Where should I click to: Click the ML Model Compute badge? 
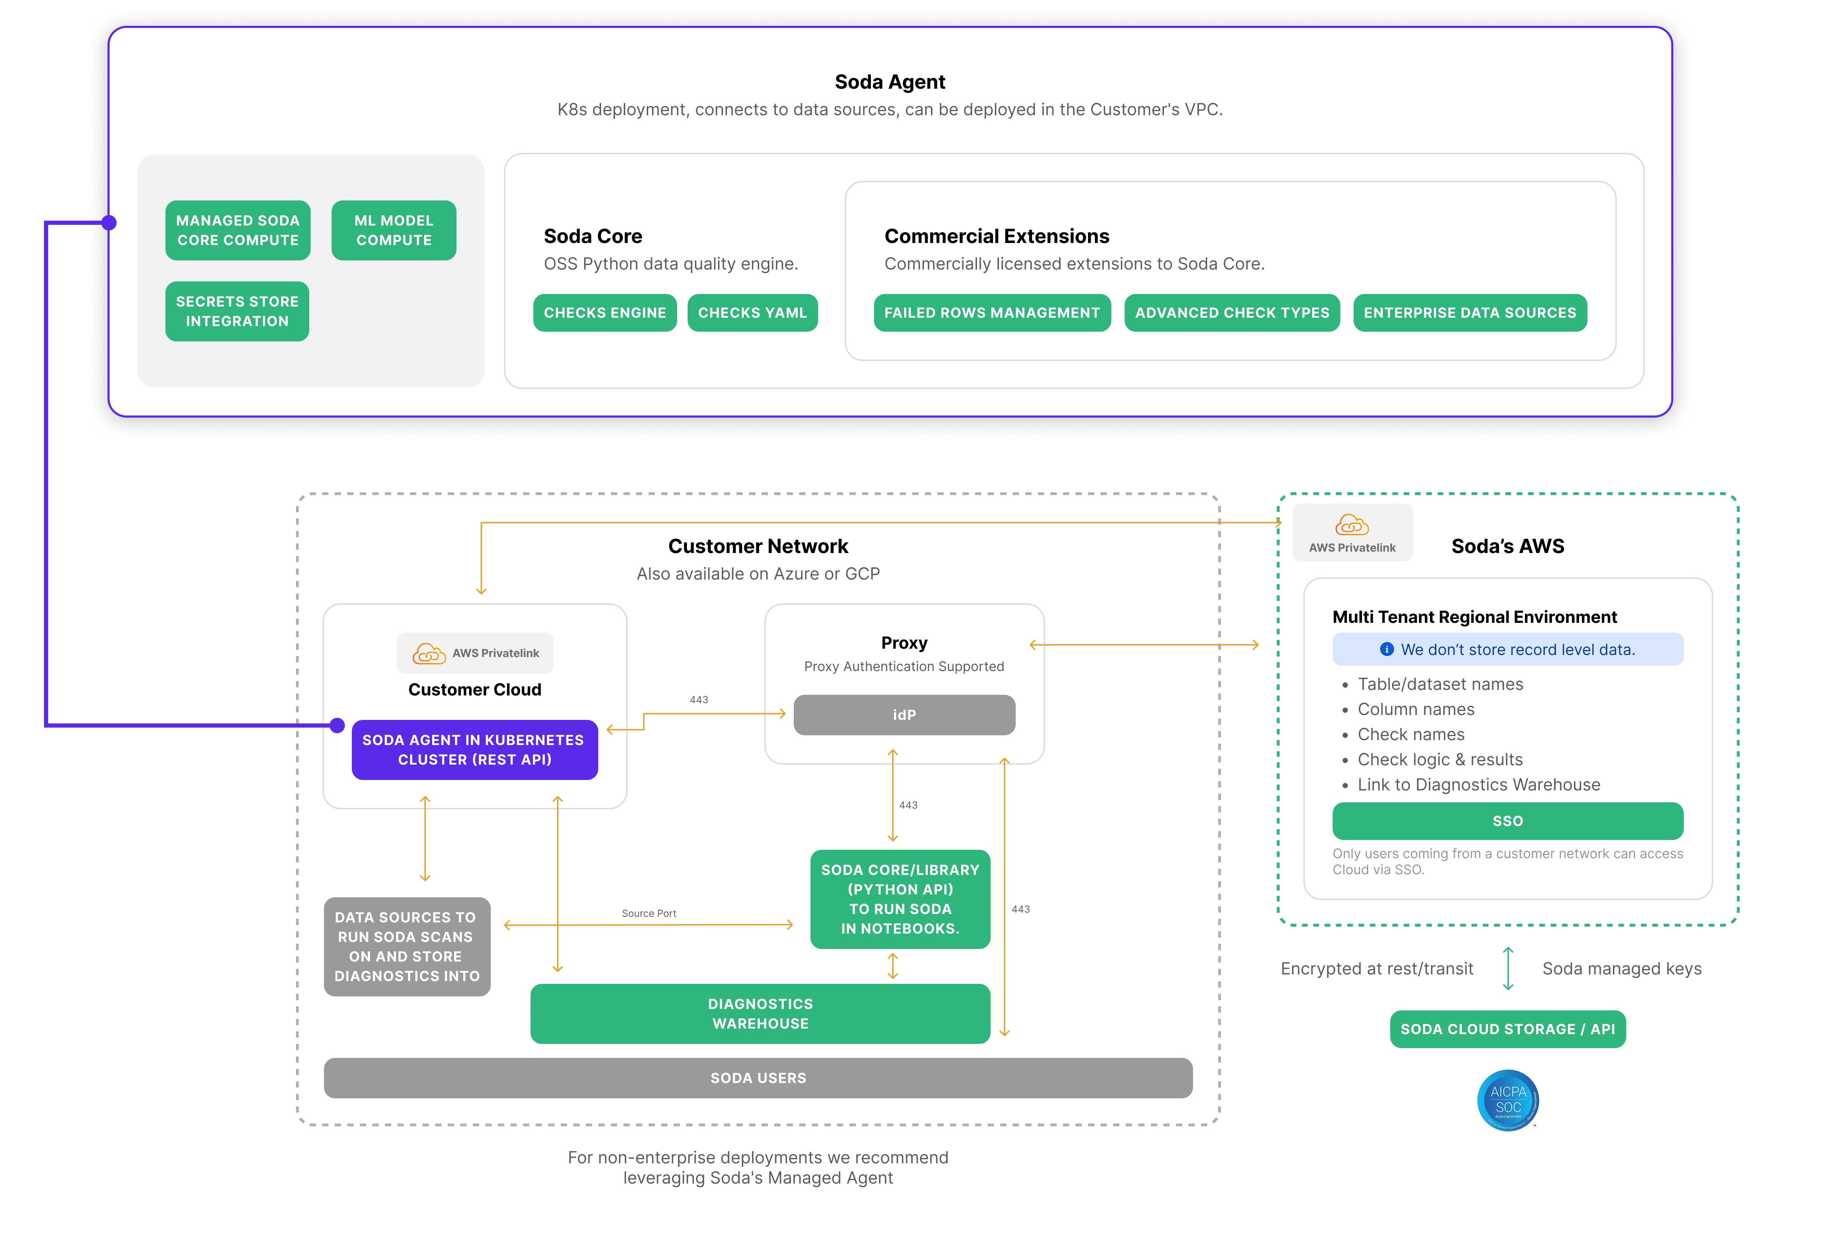[393, 231]
